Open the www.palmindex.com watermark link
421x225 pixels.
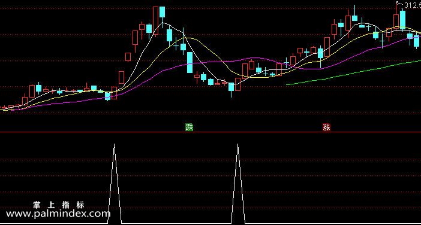[58, 214]
